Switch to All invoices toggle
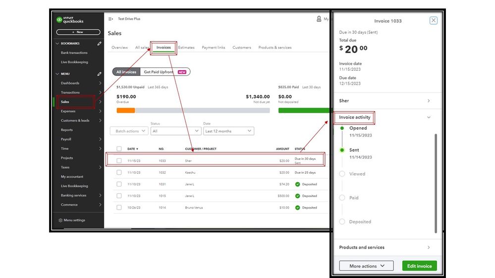Screen dimensions: 495x278 pos(126,72)
